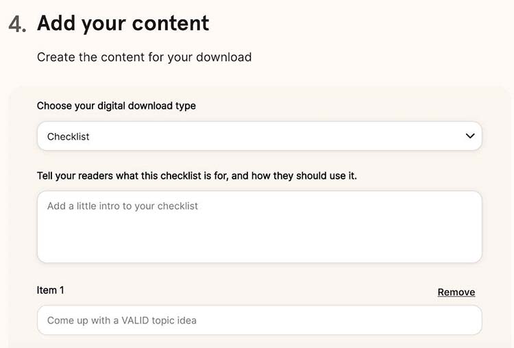This screenshot has height=348, width=514.
Task: Click the word 'content' in the main heading
Action: [x=171, y=23]
